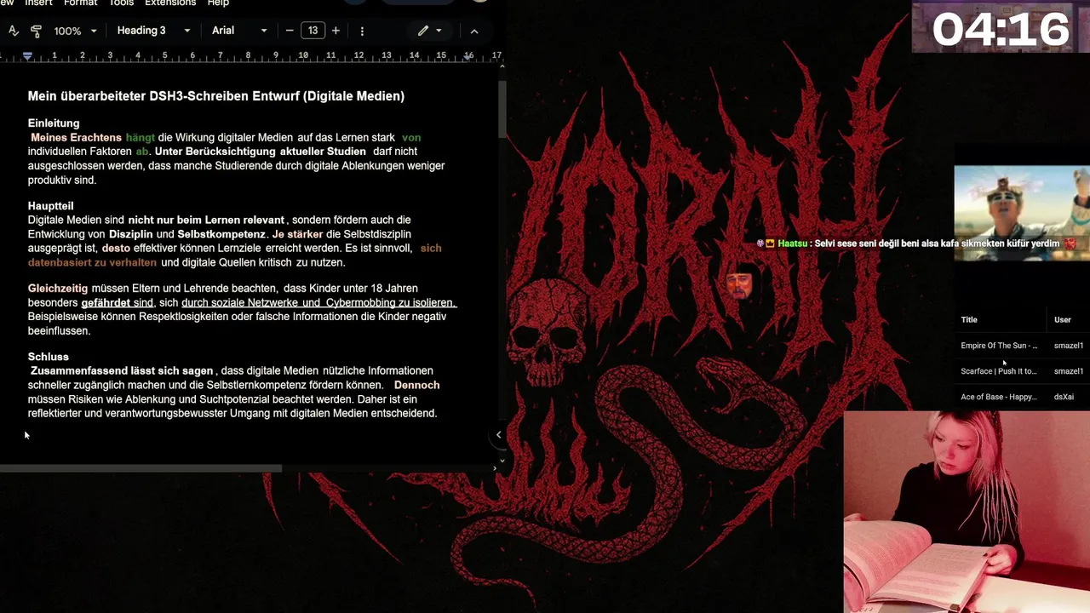1090x613 pixels.
Task: Collapse the toolbar with the up chevron
Action: 474,31
